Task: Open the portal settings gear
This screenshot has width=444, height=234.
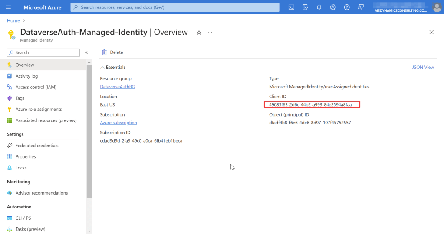Action: pos(333,7)
